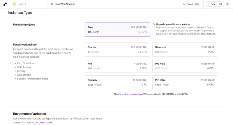Click the search magnifier icon
The width and height of the screenshot is (233, 125).
(184, 4)
